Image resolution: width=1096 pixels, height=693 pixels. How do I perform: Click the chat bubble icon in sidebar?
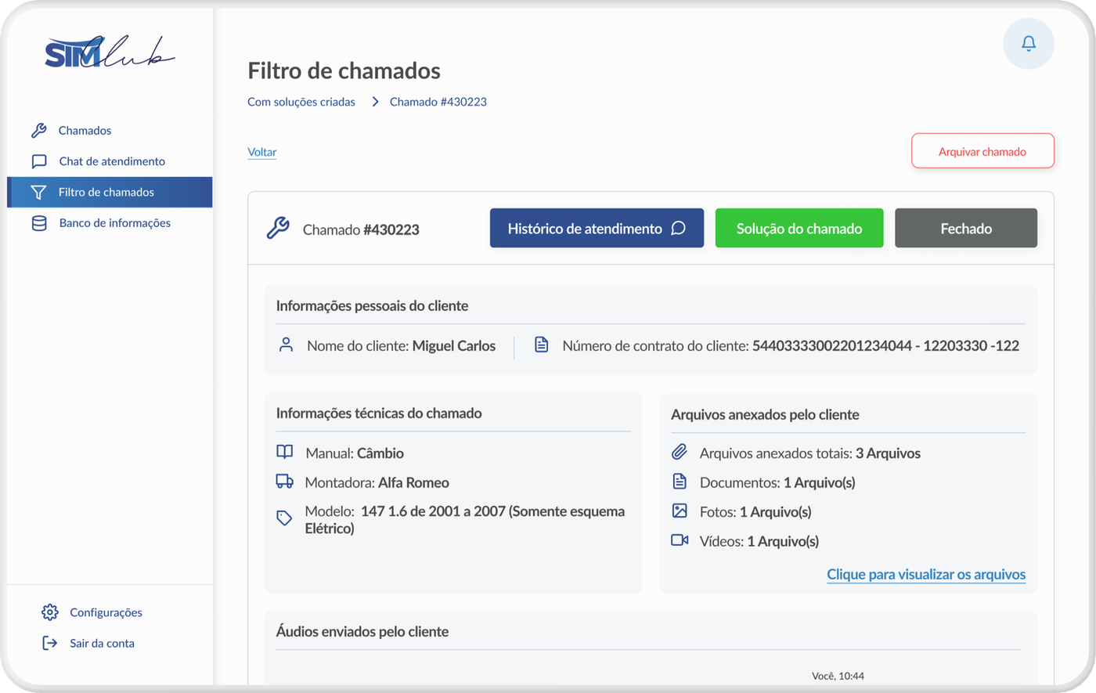(x=39, y=161)
